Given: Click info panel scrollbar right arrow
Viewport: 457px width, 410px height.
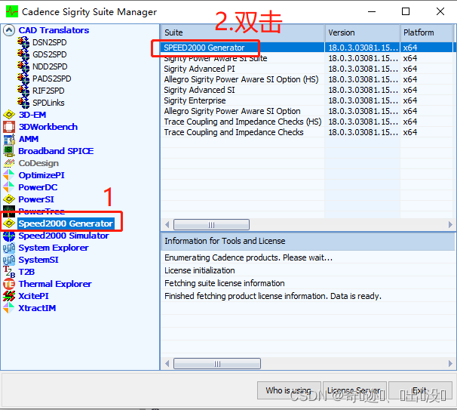Looking at the screenshot, I should [x=450, y=364].
